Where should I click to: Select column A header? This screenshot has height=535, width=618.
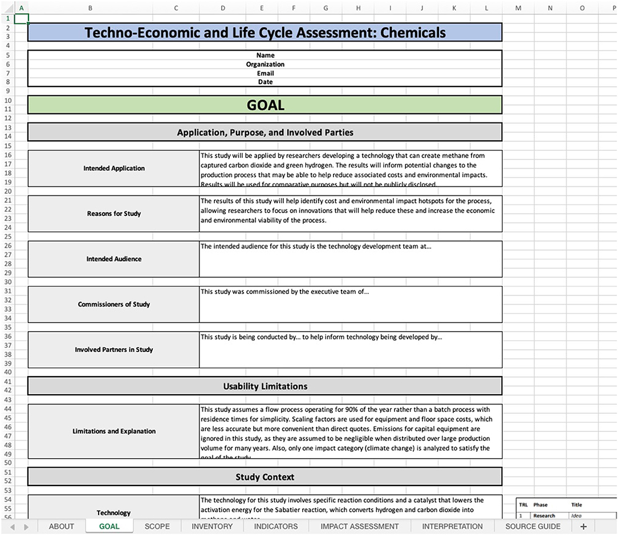click(x=21, y=8)
